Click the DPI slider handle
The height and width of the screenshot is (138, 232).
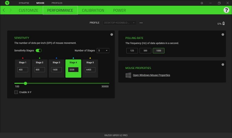pyautogui.click(x=25, y=83)
